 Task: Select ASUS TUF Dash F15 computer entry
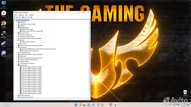tap(39, 49)
